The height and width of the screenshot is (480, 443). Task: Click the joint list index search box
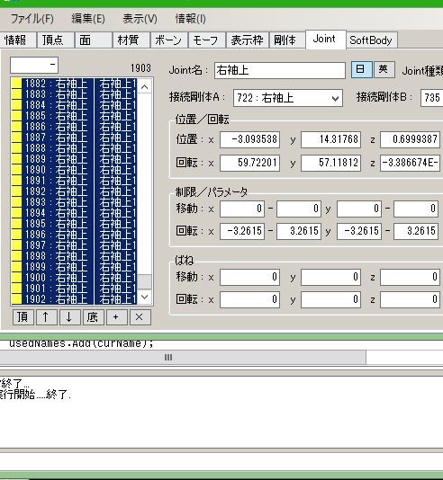tap(34, 65)
